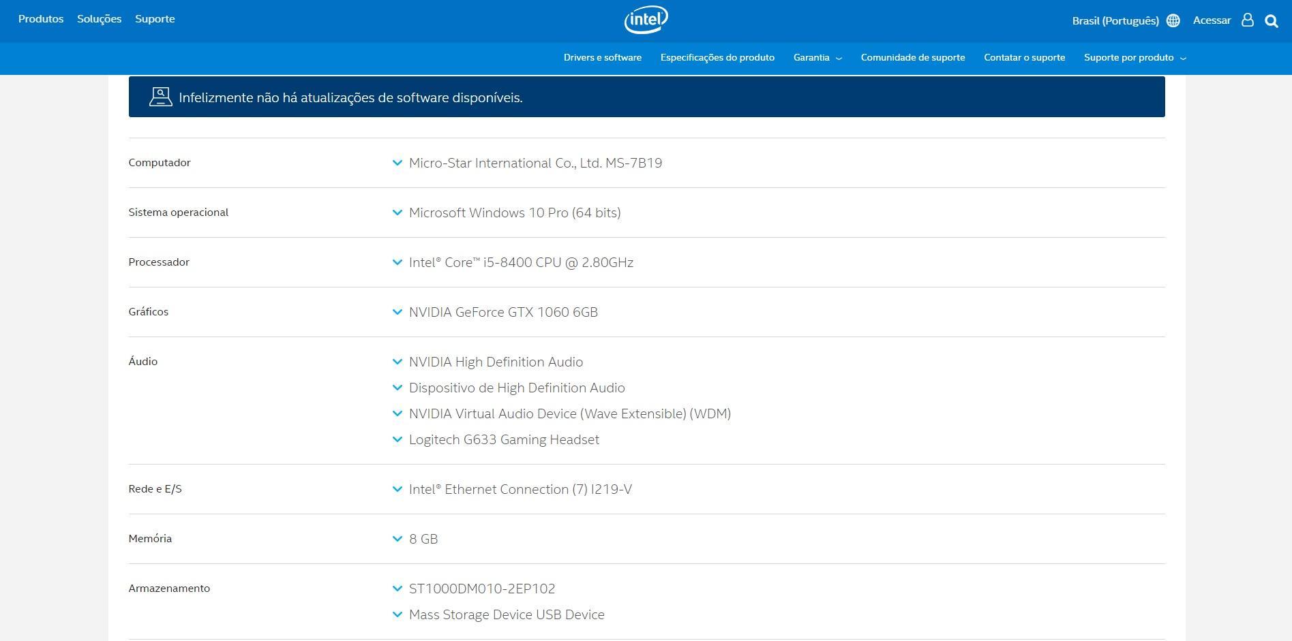Click the Rede e E/S label
Image resolution: width=1292 pixels, height=641 pixels.
click(155, 489)
